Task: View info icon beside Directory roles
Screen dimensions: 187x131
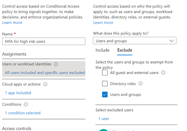Action: 141,84
